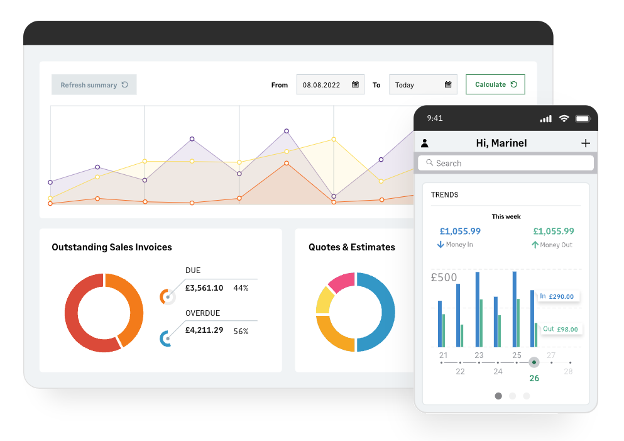Click the 56% overdue percentage
Viewport: 624px width, 441px height.
[241, 332]
